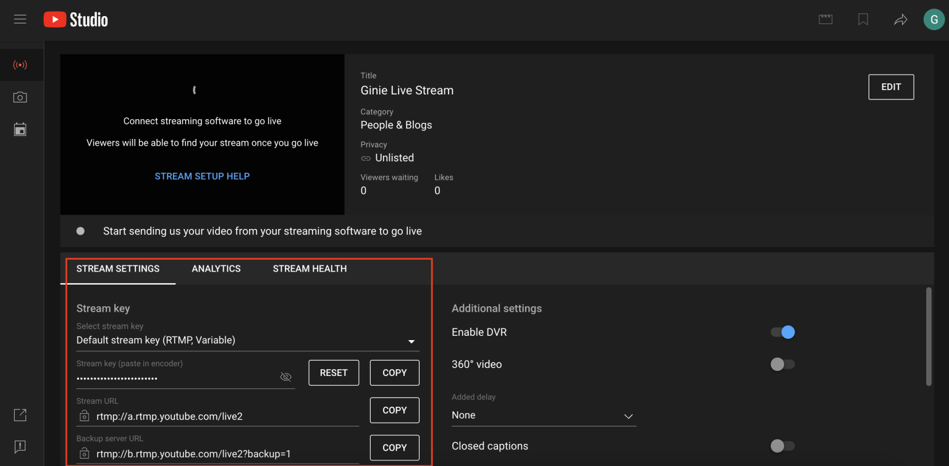Open the Stream Setup Help link
Image resolution: width=949 pixels, height=466 pixels.
pos(202,176)
